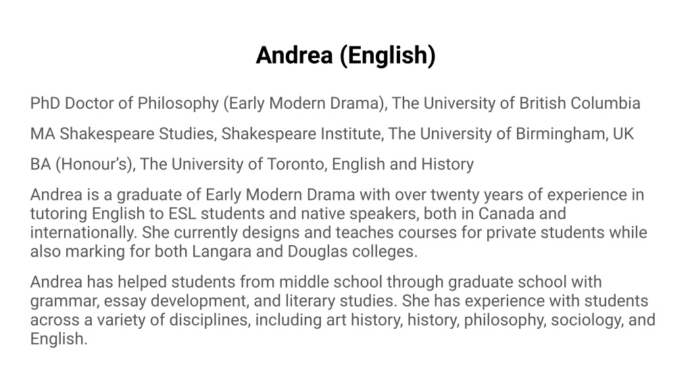Click the word 'internationally' in the paragraph
692x389 pixels.
82,232
